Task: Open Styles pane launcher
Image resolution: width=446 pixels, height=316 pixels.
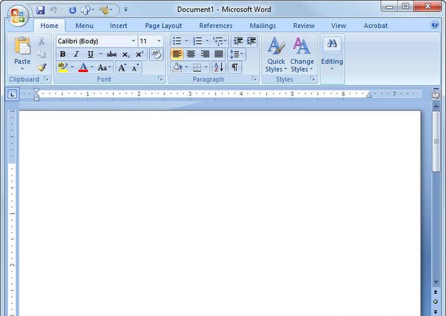Action: pyautogui.click(x=312, y=79)
